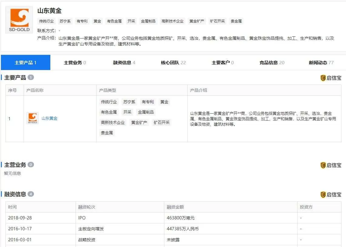Click the 融资信息 section heading
The width and height of the screenshot is (346, 247).
15,194
